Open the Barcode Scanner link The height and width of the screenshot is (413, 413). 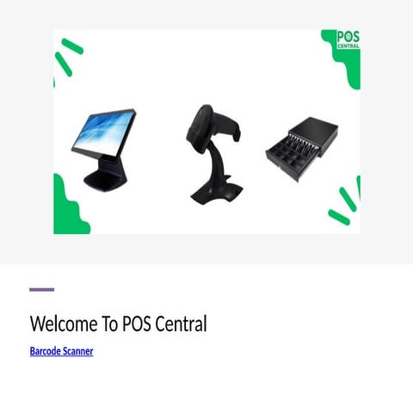point(61,351)
